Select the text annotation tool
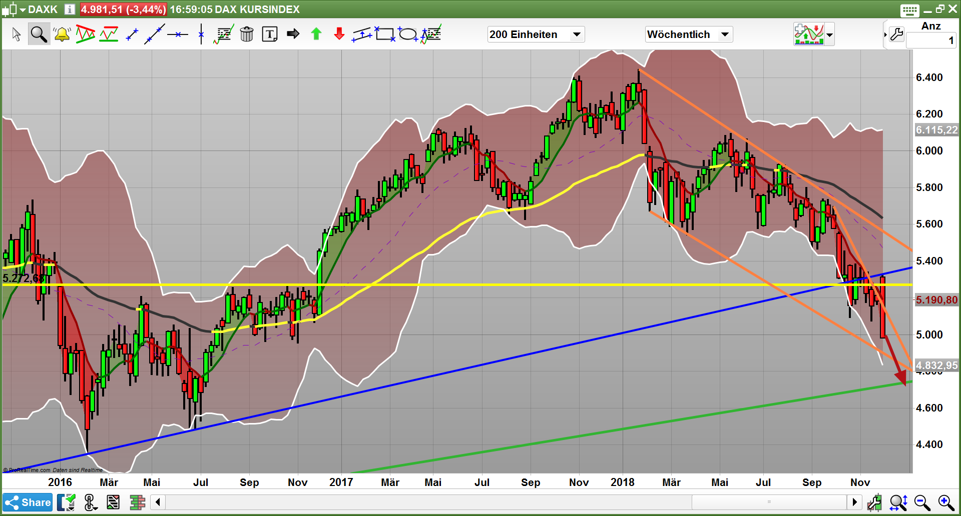Viewport: 961px width, 516px height. pos(270,33)
